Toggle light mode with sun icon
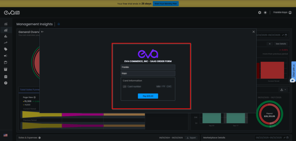The width and height of the screenshot is (296, 141). (265, 13)
